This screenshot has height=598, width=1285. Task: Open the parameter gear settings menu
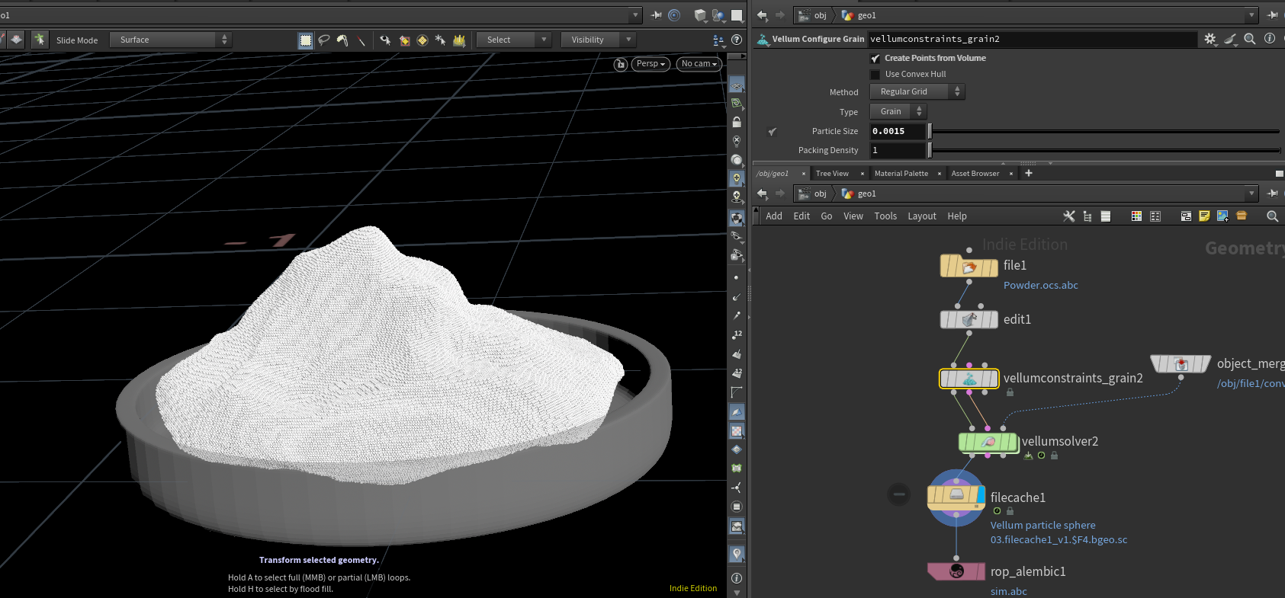pos(1210,39)
